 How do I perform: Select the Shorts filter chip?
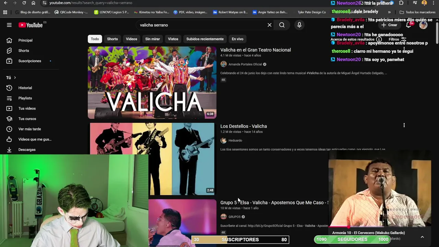pos(112,39)
